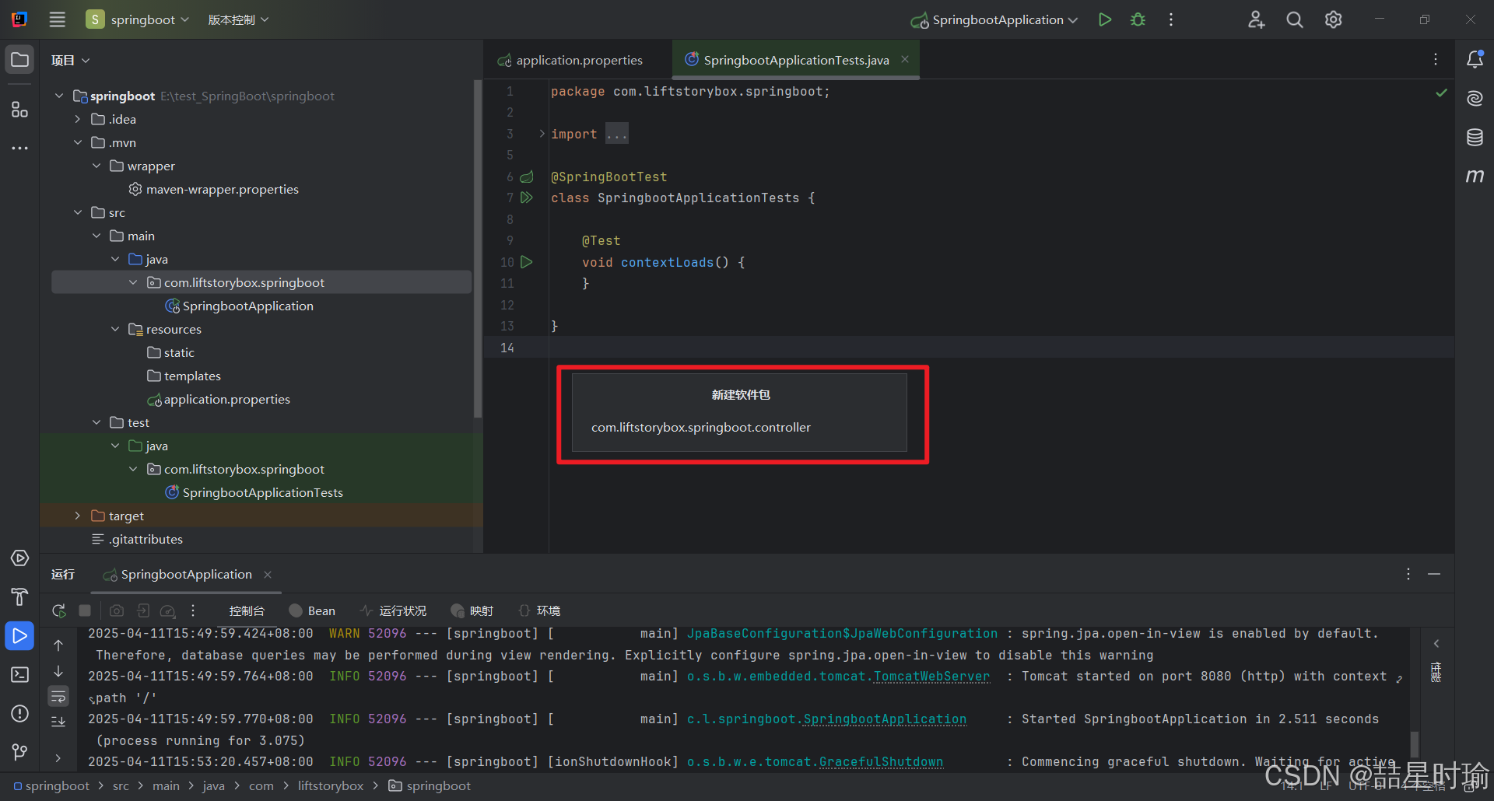Open the Structure tool window icon
Viewport: 1494px width, 801px height.
20,110
